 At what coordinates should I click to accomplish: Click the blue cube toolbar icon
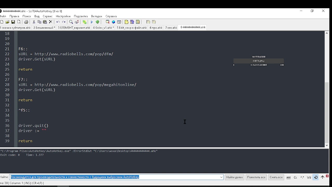tap(113, 22)
